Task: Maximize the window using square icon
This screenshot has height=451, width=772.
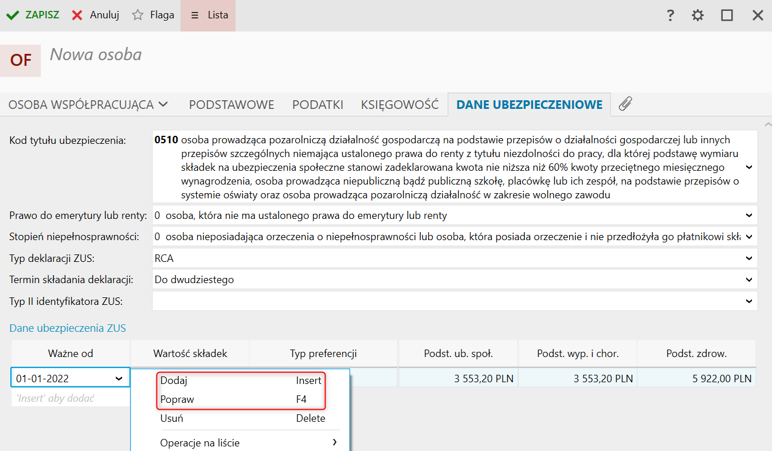Action: pyautogui.click(x=727, y=15)
